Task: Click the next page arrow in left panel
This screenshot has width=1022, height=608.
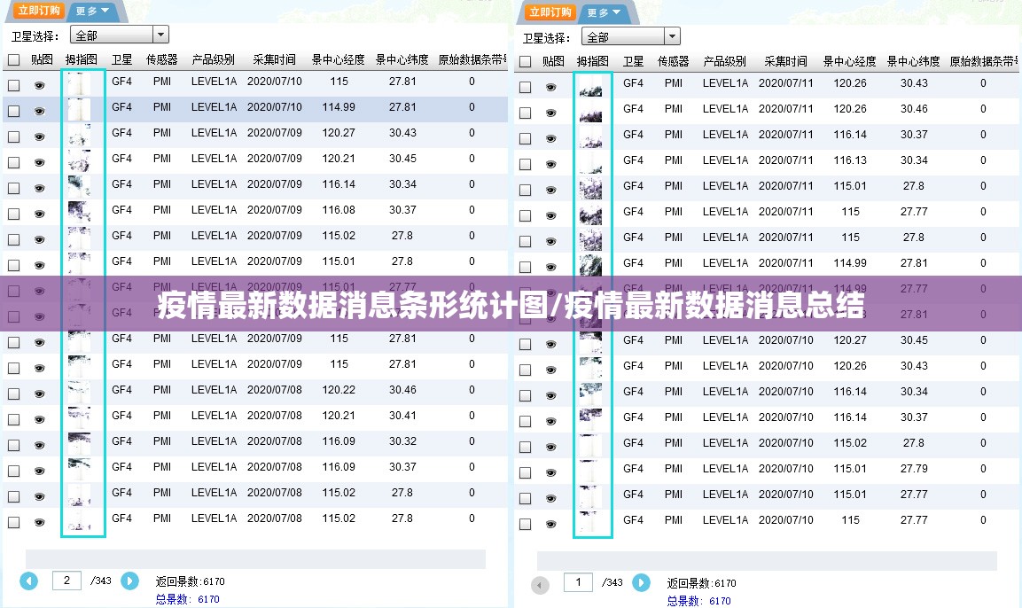Action: pos(129,581)
